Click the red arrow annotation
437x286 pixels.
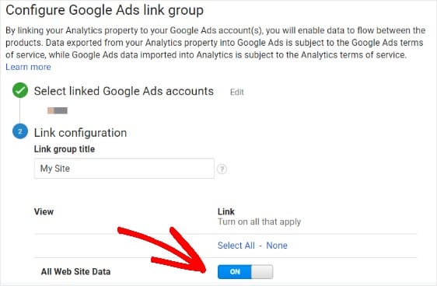[164, 250]
